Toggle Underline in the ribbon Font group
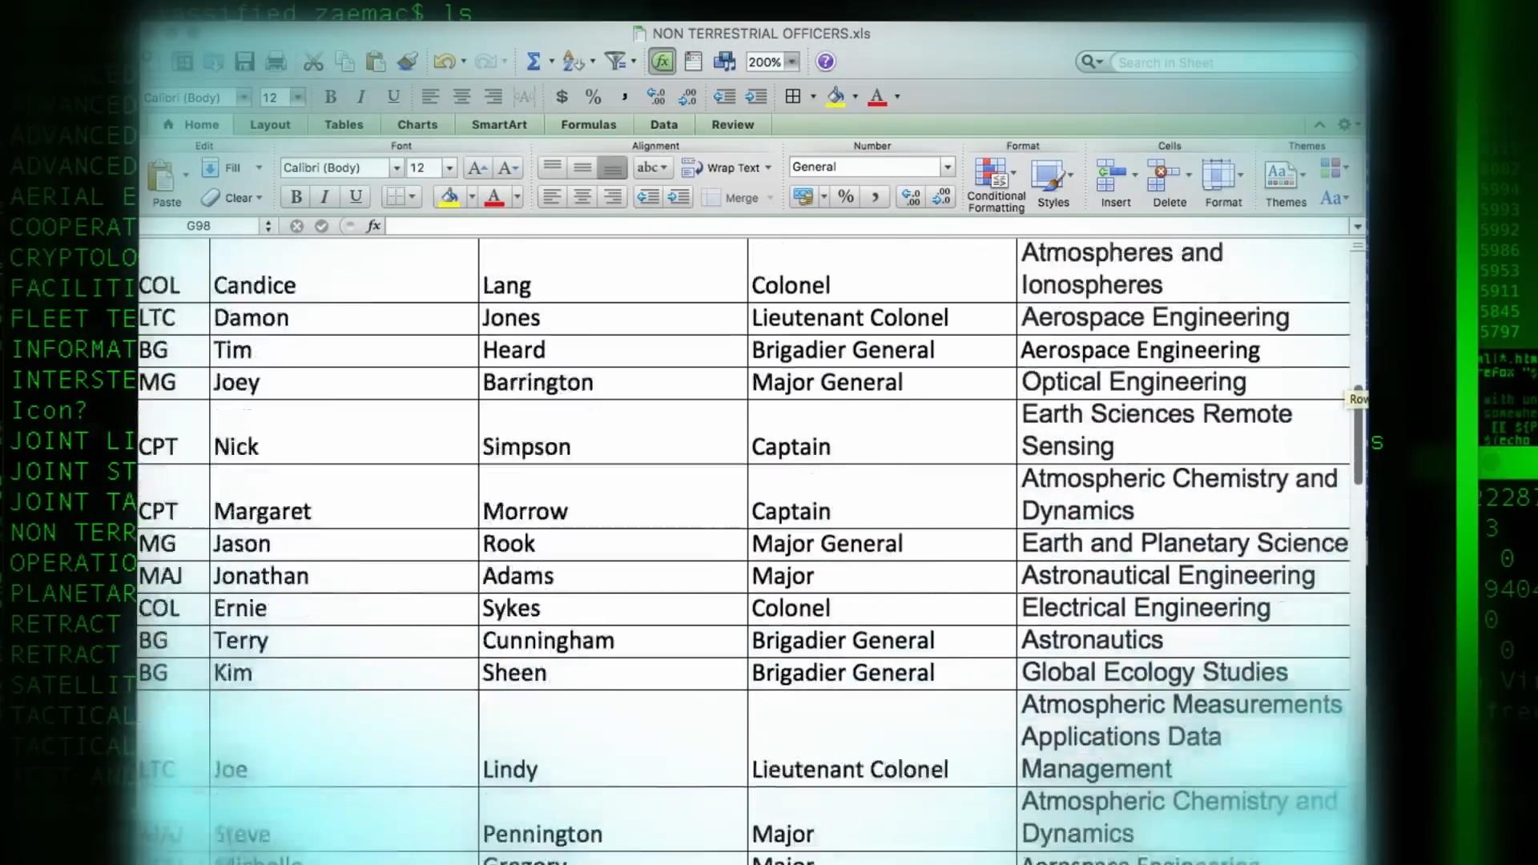The width and height of the screenshot is (1538, 865). pos(356,197)
